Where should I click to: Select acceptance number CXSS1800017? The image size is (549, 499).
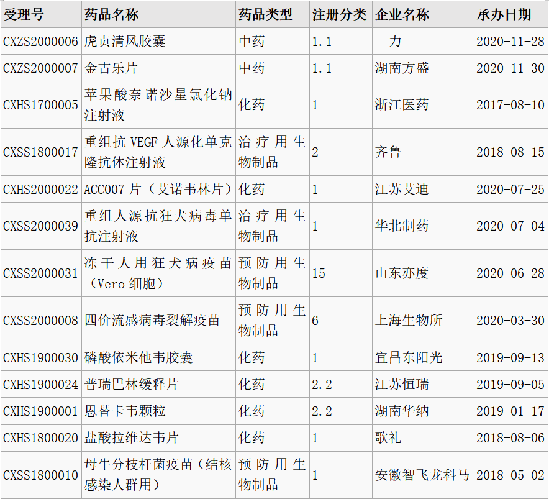(x=40, y=152)
